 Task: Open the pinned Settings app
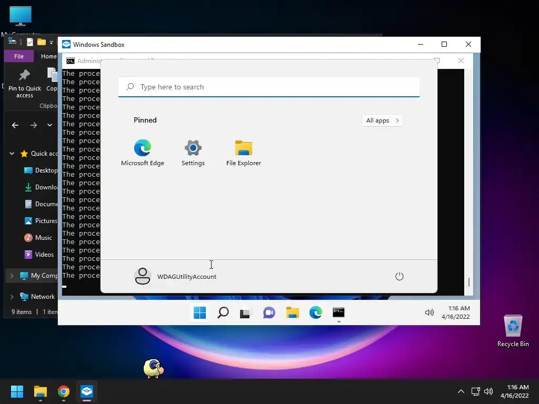click(193, 153)
